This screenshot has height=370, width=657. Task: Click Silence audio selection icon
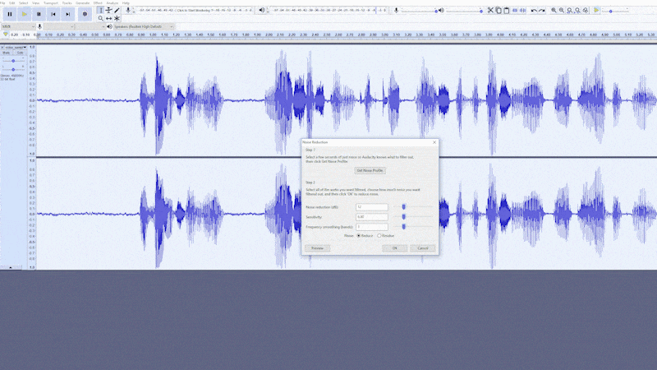point(522,10)
